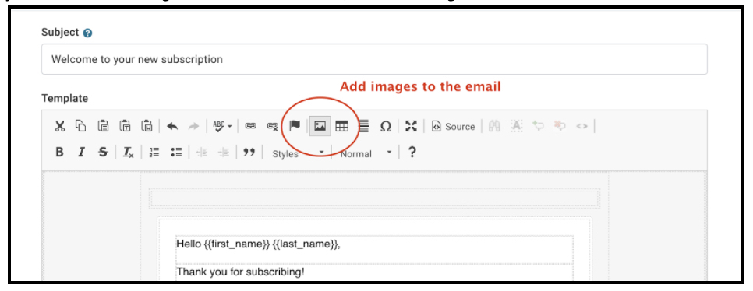The height and width of the screenshot is (291, 753).
Task: Click the Select All icon
Action: coord(516,127)
